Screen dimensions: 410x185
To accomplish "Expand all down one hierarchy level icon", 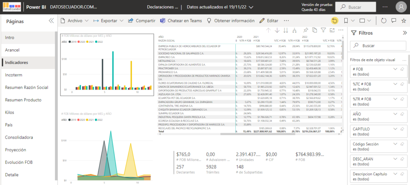I will (x=295, y=30).
